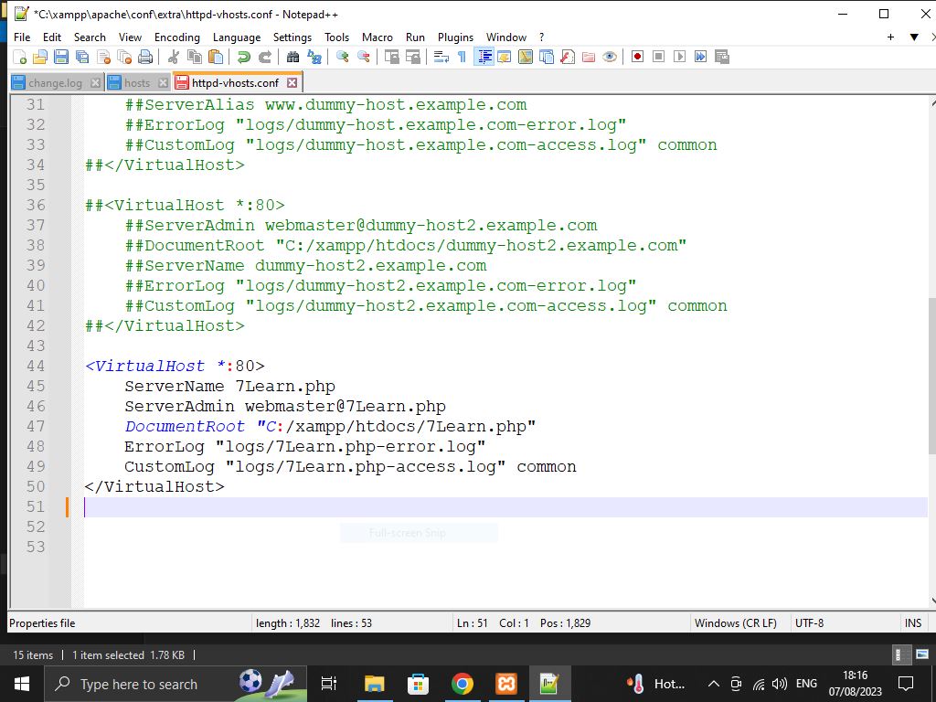Open the Settings menu
936x702 pixels.
(x=292, y=37)
